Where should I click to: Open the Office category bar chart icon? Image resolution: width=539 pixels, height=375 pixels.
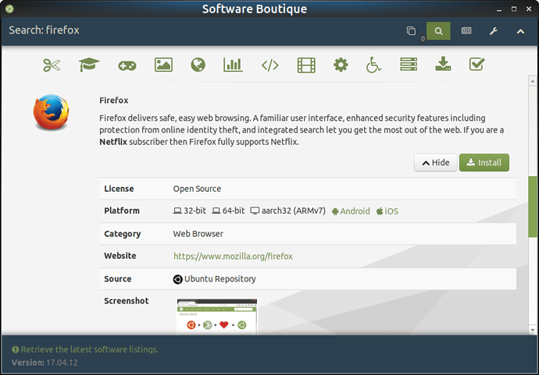(233, 65)
